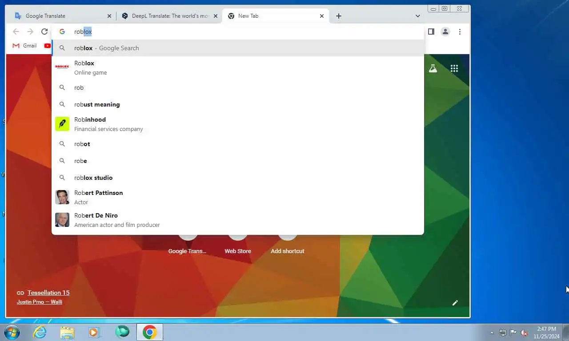Viewport: 569px width, 341px height.
Task: Select the New Tab tab
Action: coord(276,16)
